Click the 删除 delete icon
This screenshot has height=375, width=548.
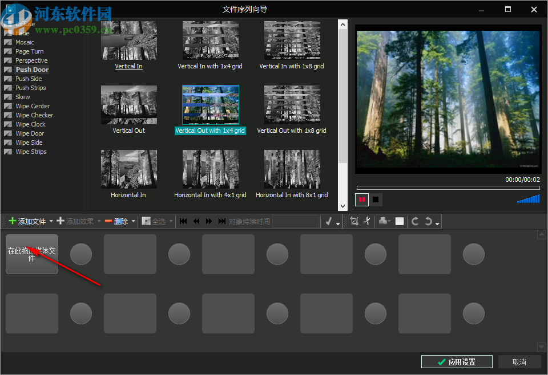108,221
